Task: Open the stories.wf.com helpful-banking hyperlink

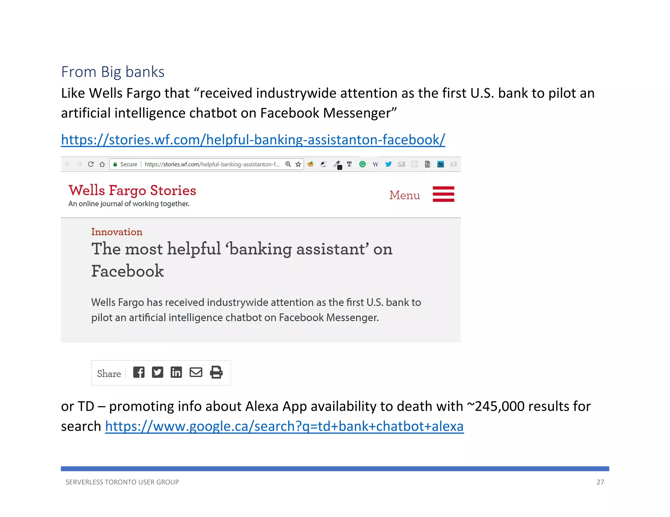Action: coord(253,140)
